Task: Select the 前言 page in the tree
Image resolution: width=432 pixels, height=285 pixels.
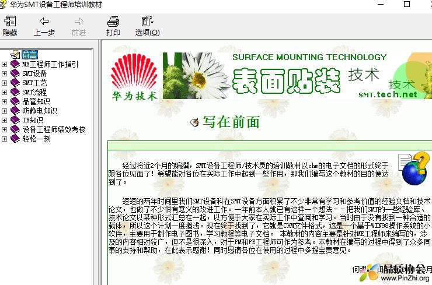Action: (x=29, y=55)
